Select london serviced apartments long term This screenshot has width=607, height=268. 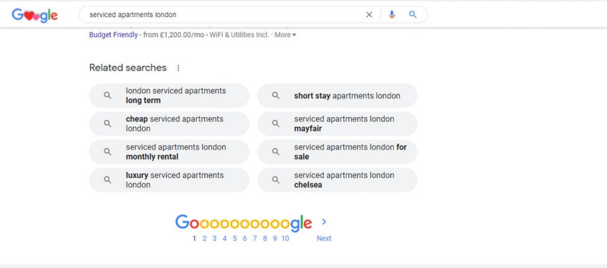pyautogui.click(x=169, y=95)
